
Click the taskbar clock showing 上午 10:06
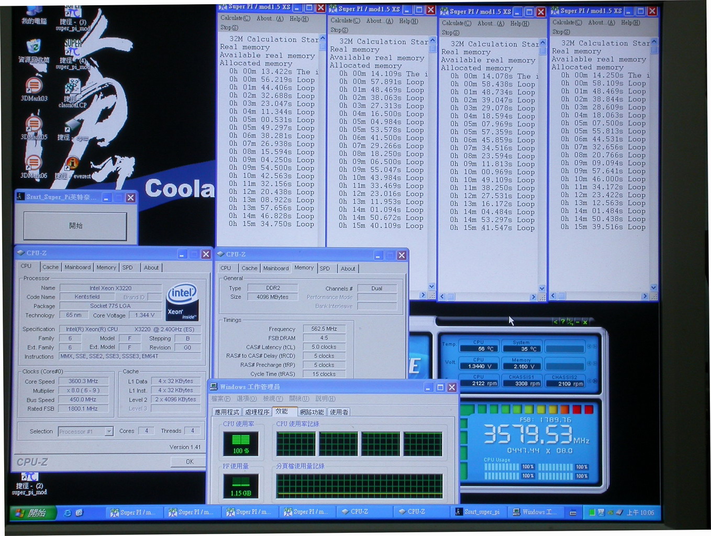(640, 512)
